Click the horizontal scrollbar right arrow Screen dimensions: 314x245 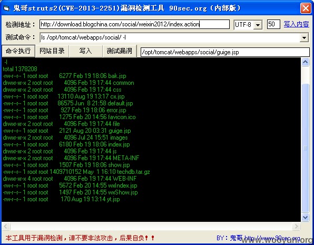[x=296, y=227]
